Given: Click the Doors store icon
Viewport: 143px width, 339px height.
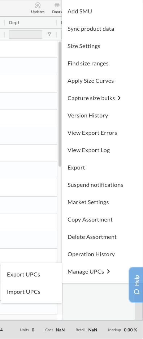Looking at the screenshot, I should pyautogui.click(x=57, y=5).
